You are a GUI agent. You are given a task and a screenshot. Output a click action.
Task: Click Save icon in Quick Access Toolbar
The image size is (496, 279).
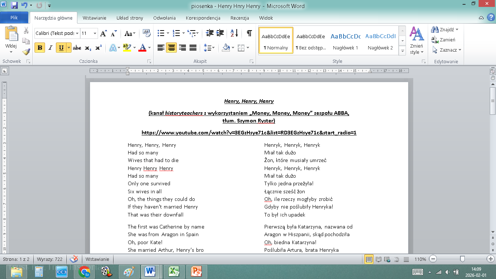15,6
